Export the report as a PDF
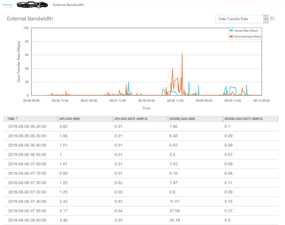 [x=272, y=18]
